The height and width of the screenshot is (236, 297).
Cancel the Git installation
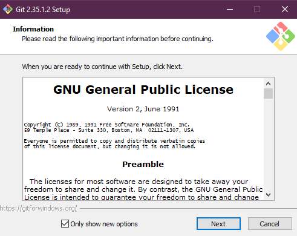pyautogui.click(x=270, y=224)
